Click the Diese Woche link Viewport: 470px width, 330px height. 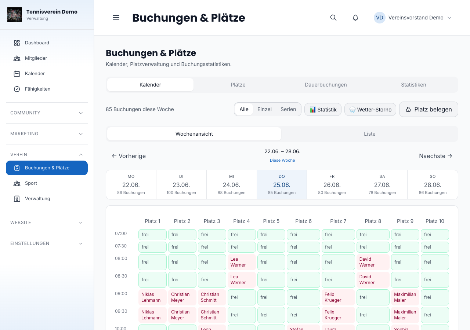point(282,160)
